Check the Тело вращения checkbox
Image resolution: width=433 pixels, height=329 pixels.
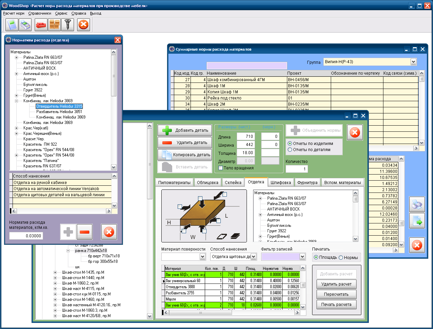[220, 168]
